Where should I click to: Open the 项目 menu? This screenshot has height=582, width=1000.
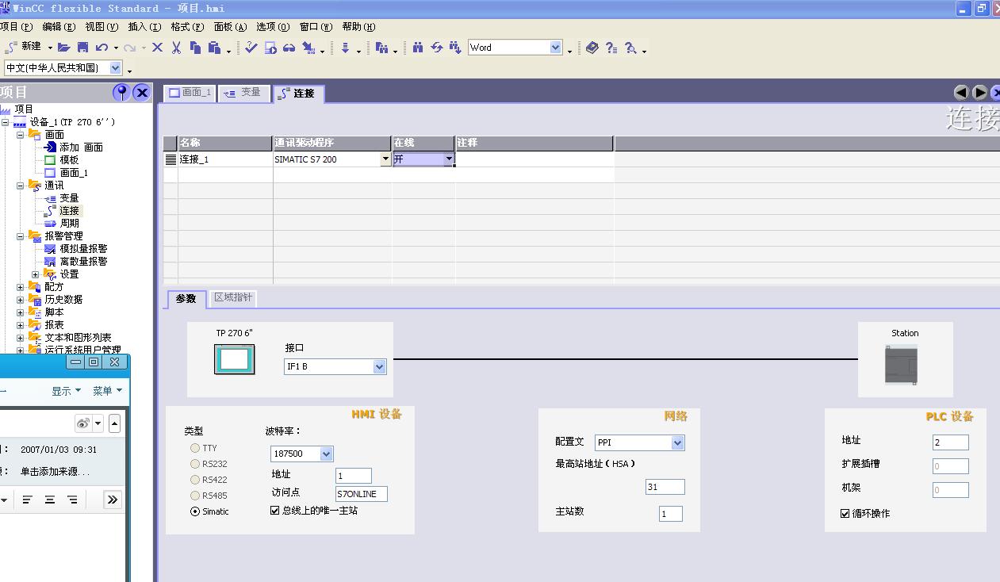15,27
